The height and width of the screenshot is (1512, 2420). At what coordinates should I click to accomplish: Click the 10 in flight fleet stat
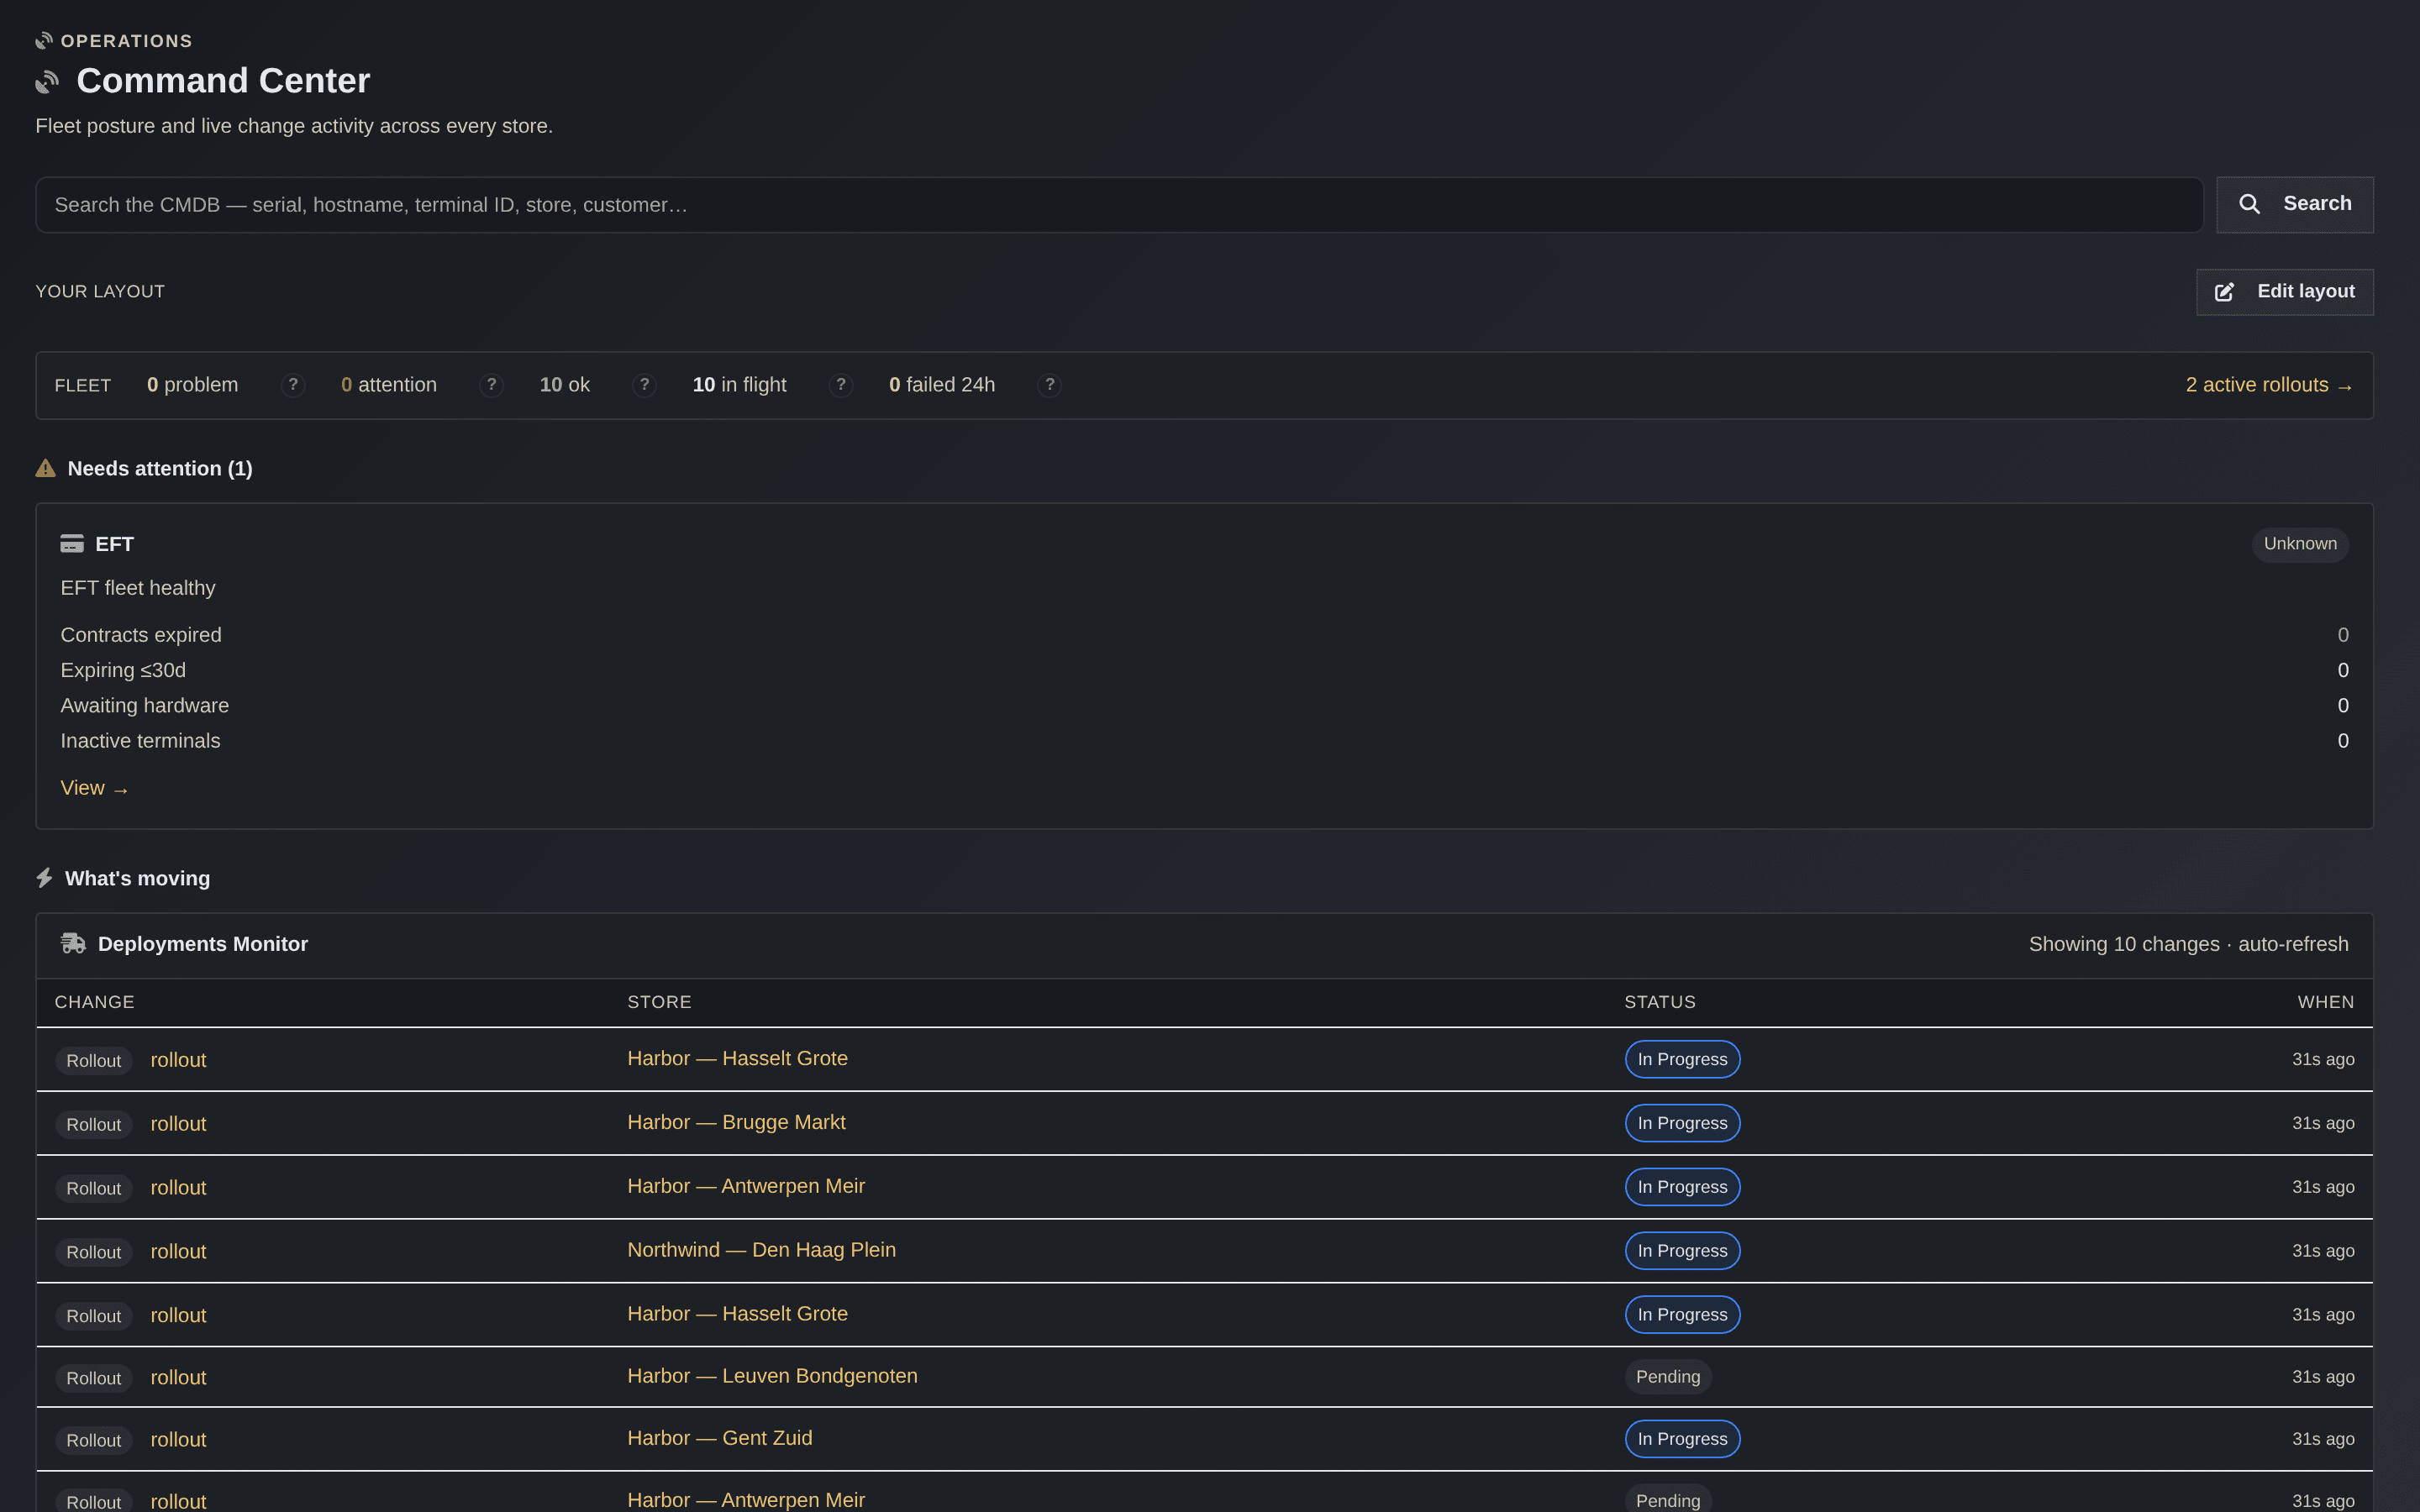(x=739, y=385)
